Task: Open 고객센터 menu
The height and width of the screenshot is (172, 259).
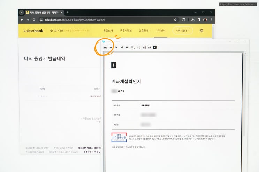Action: click(x=161, y=31)
